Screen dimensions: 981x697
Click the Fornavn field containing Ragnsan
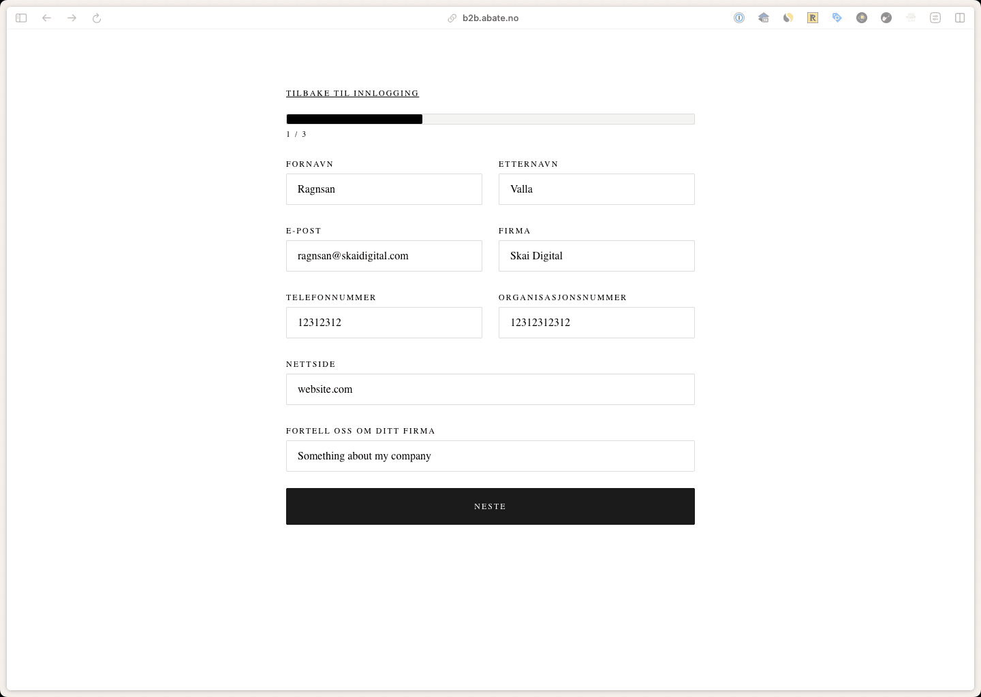tap(384, 189)
